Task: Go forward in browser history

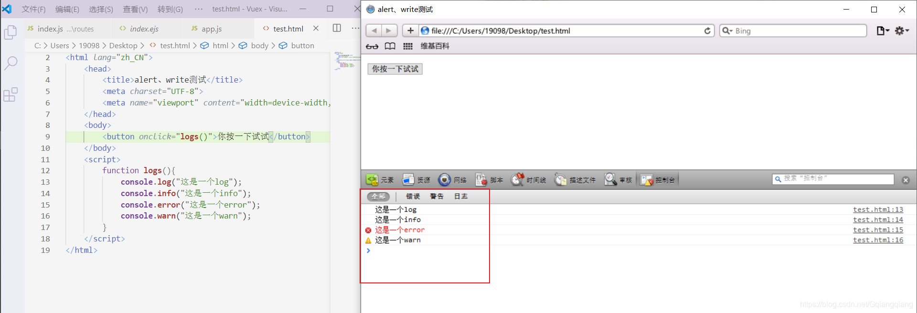Action: (389, 31)
